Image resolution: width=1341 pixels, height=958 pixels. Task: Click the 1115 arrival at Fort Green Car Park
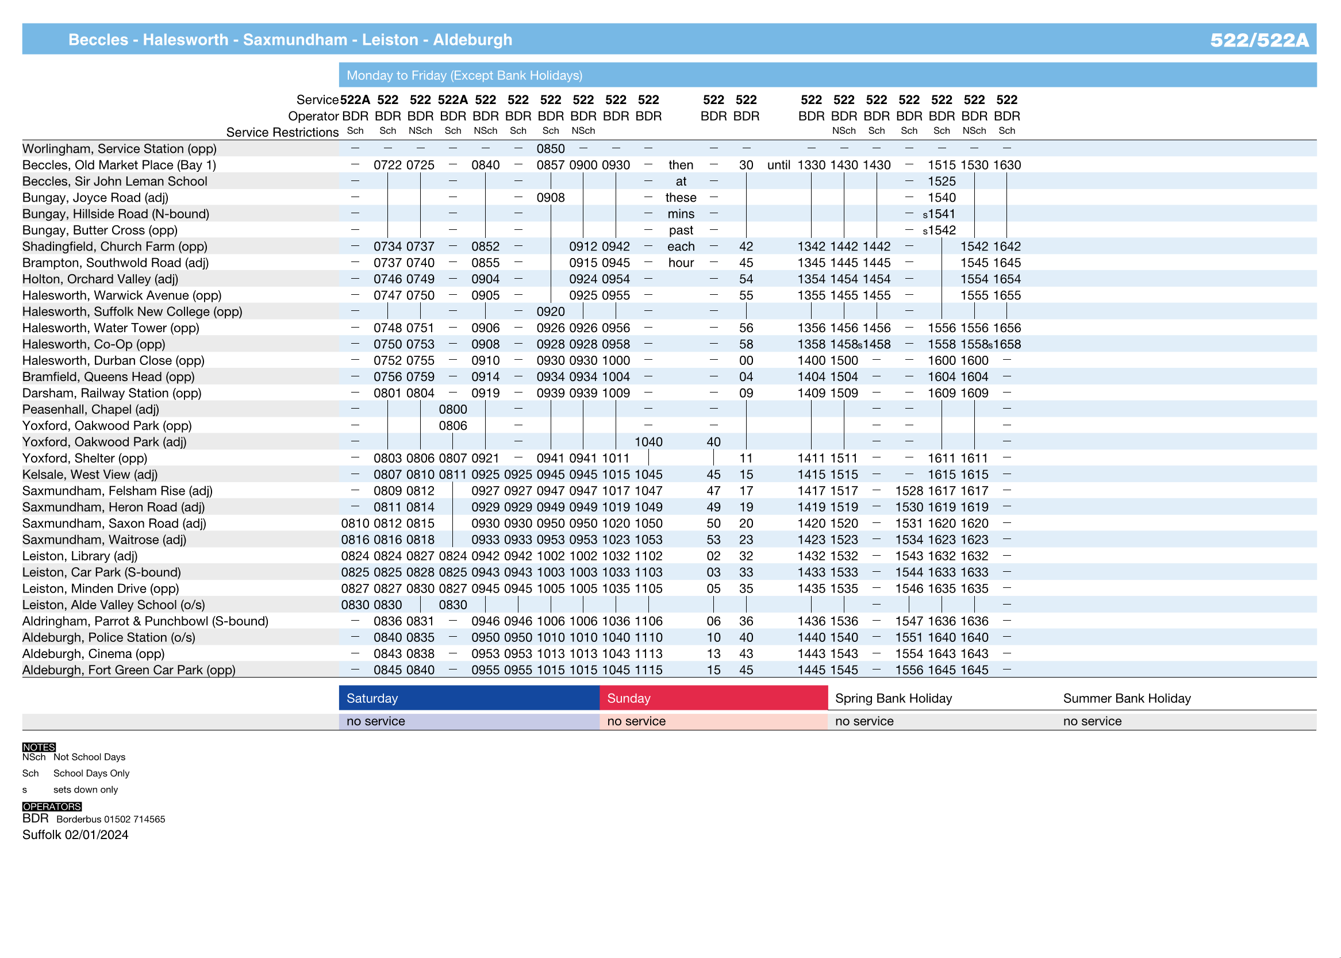(648, 670)
